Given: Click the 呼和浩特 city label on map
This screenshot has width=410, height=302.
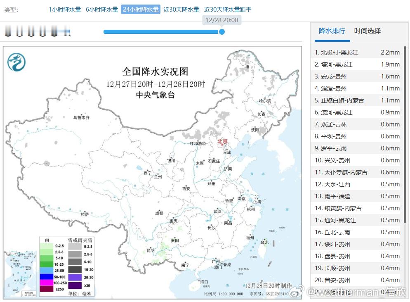Looking at the screenshot, I should click(x=198, y=143).
